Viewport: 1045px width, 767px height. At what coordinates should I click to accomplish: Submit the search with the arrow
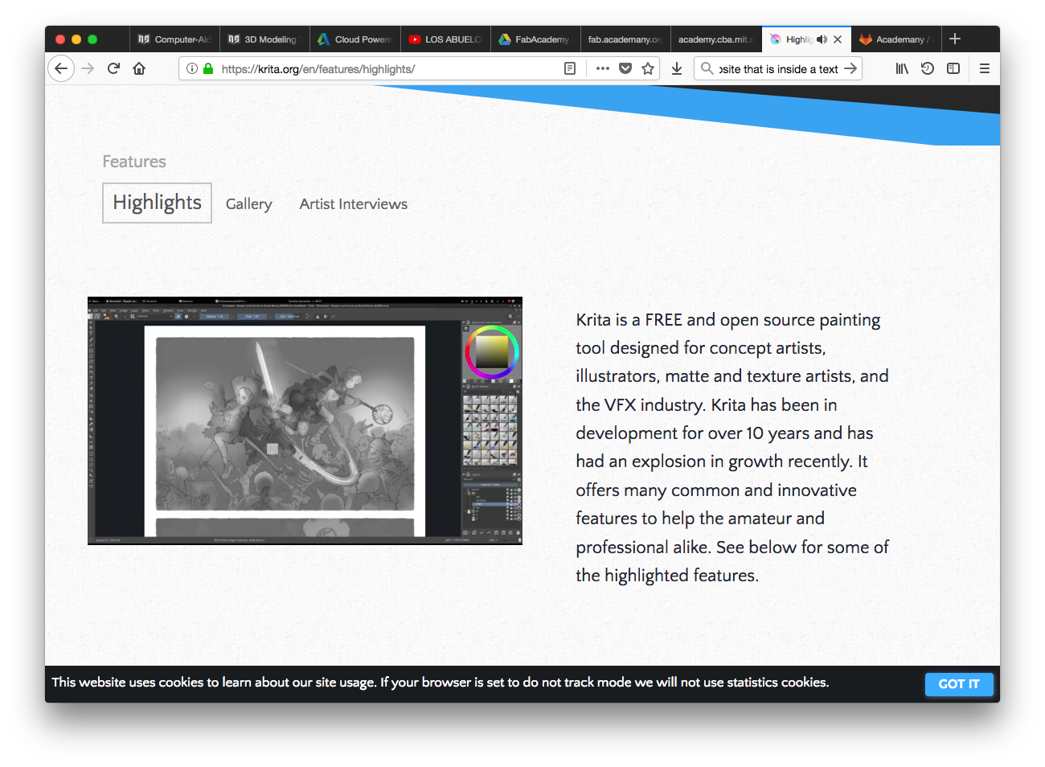(x=850, y=69)
